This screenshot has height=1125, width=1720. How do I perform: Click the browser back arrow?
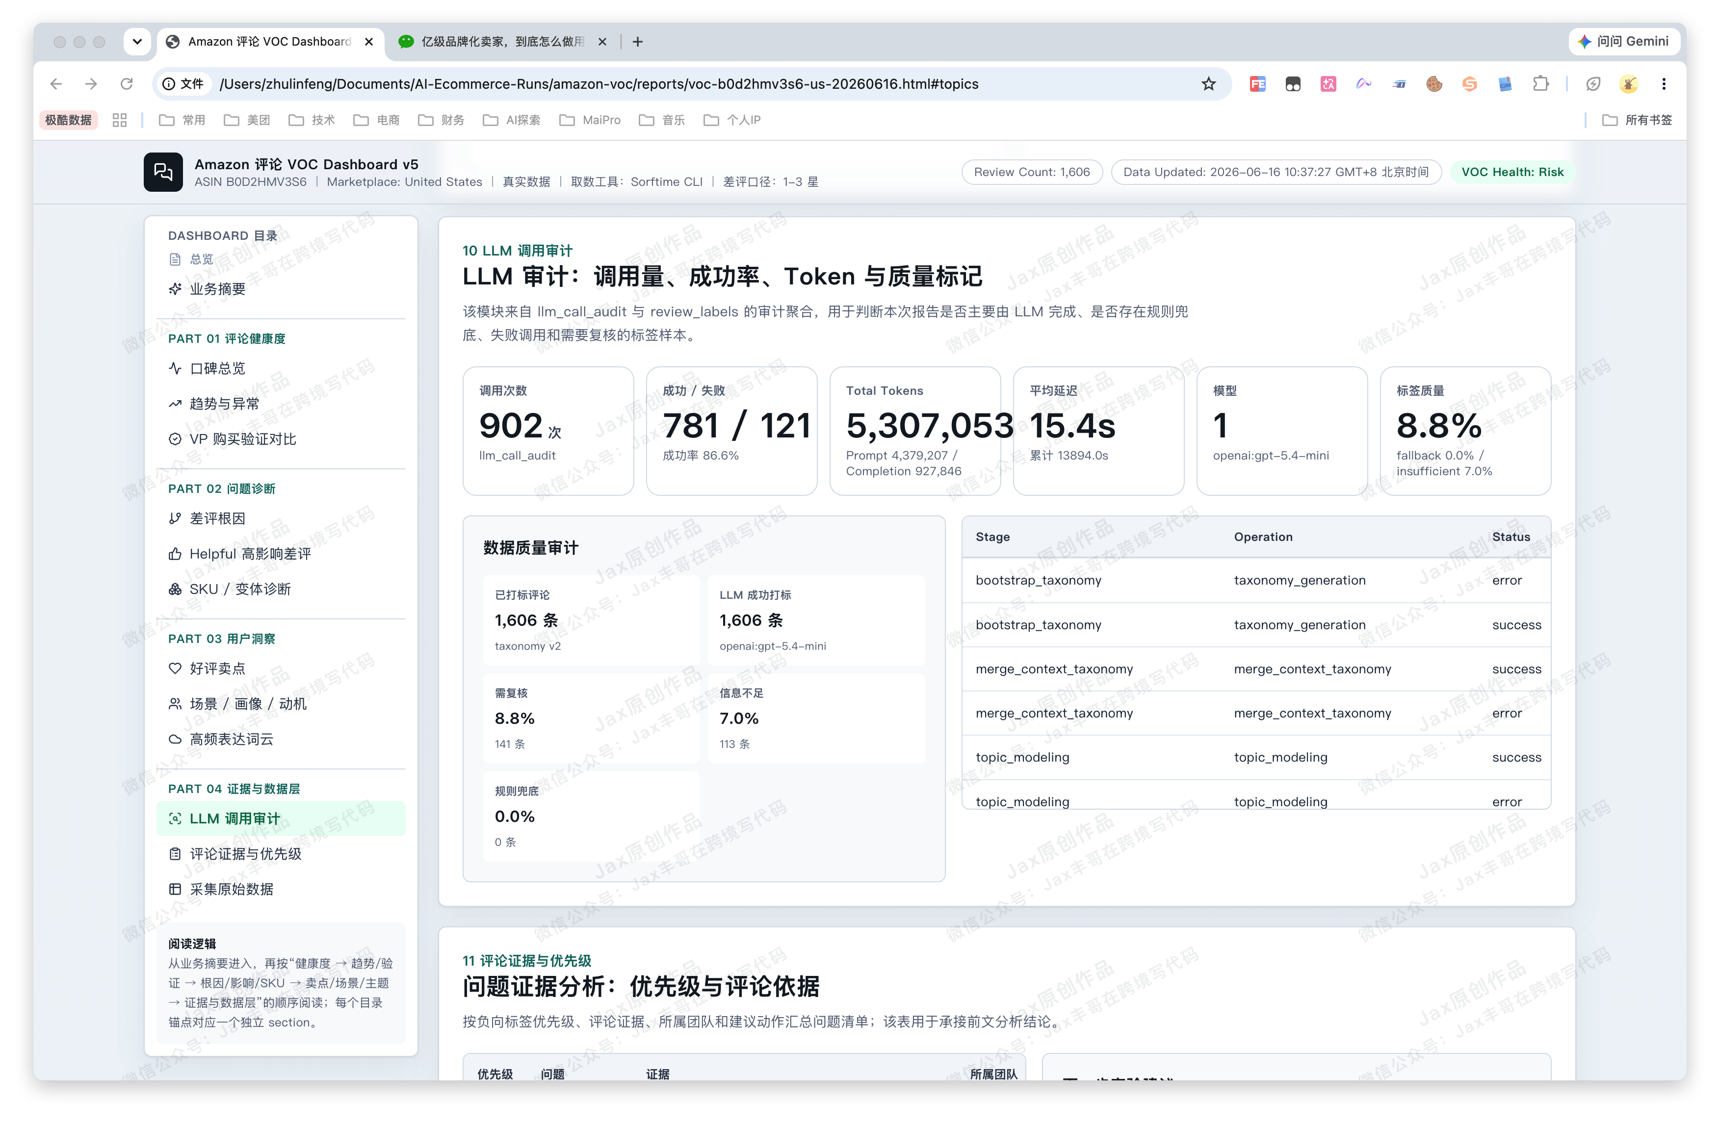coord(56,84)
